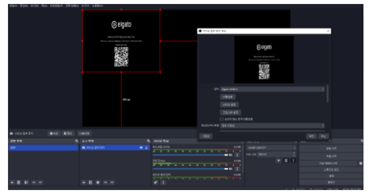The height and width of the screenshot is (194, 371).
Task: Open the Docks menu
Action: [44, 5]
